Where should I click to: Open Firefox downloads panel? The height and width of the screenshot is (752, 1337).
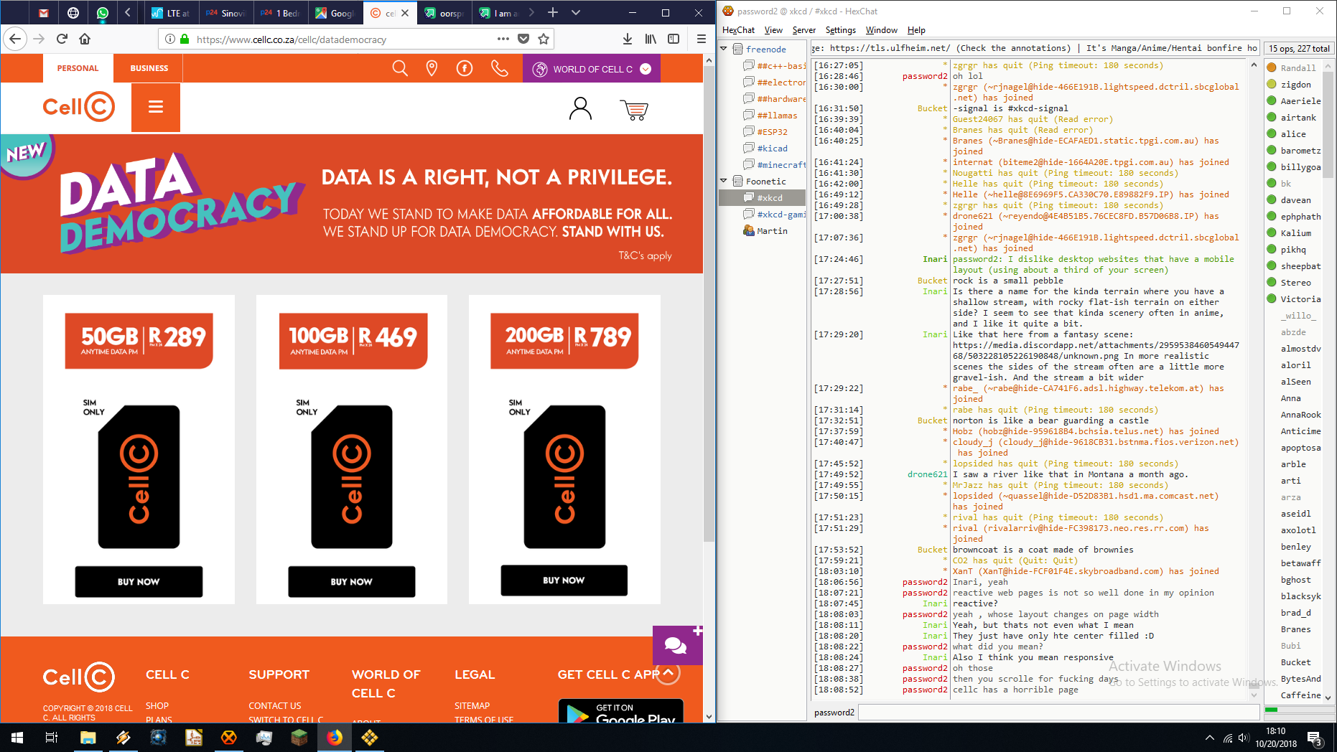click(628, 39)
